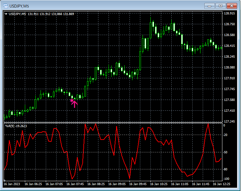Click the 16 Jan 08:25 time label
241x191 pixels.
(x=96, y=184)
